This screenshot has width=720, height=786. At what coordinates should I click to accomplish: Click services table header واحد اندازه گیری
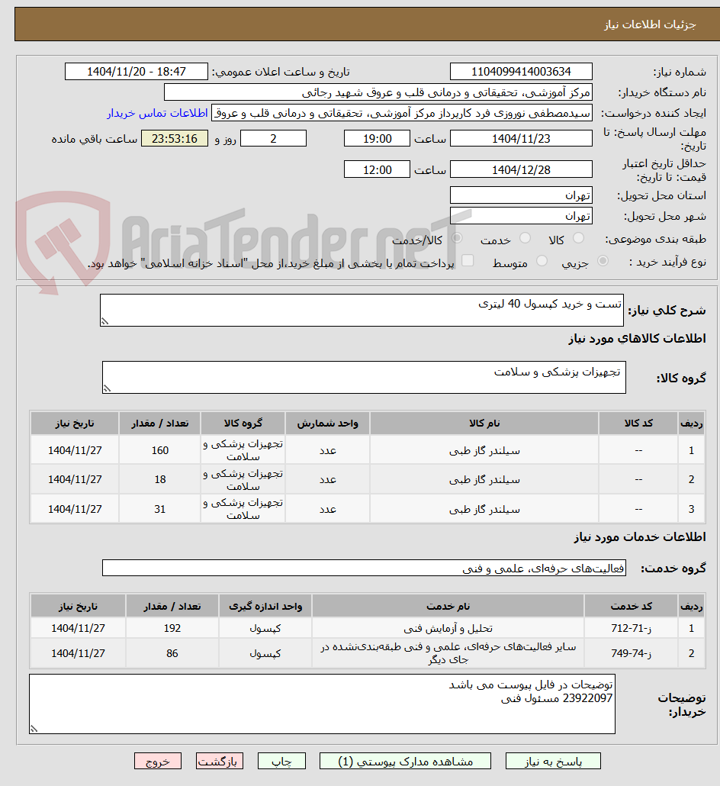click(265, 606)
